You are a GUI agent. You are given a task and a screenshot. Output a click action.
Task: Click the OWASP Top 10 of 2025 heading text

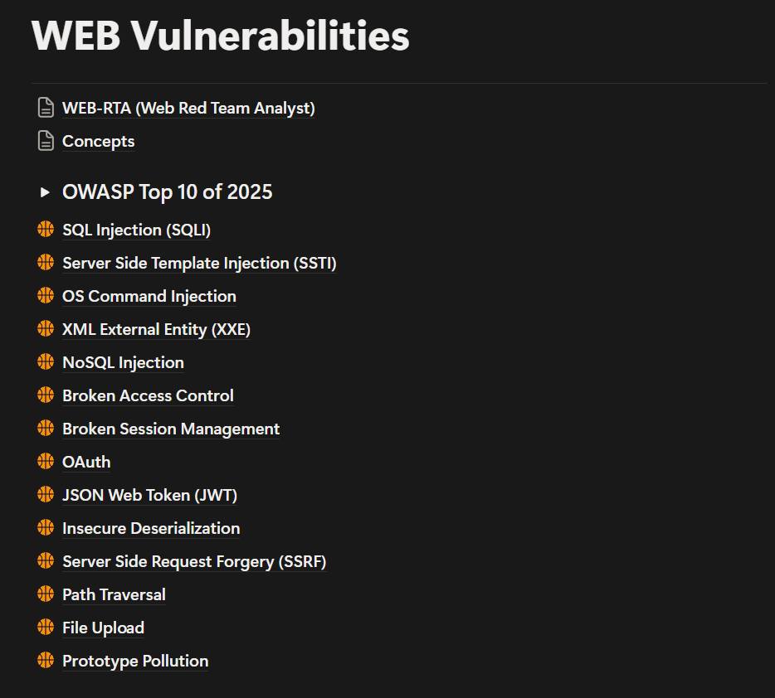coord(167,192)
